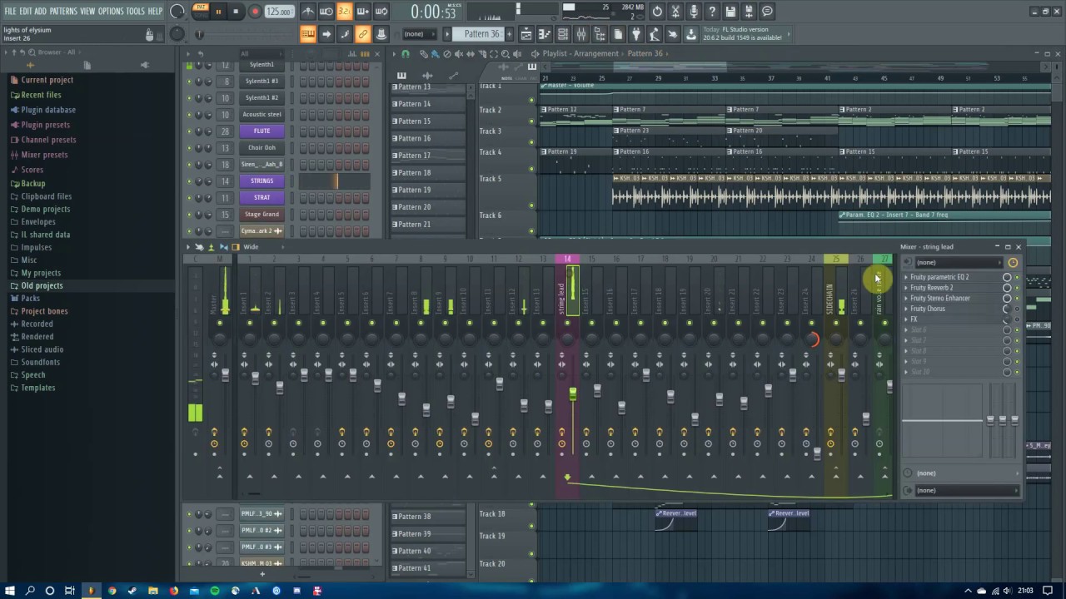Open the Piano roll view icon
The height and width of the screenshot is (599, 1066).
pos(544,34)
